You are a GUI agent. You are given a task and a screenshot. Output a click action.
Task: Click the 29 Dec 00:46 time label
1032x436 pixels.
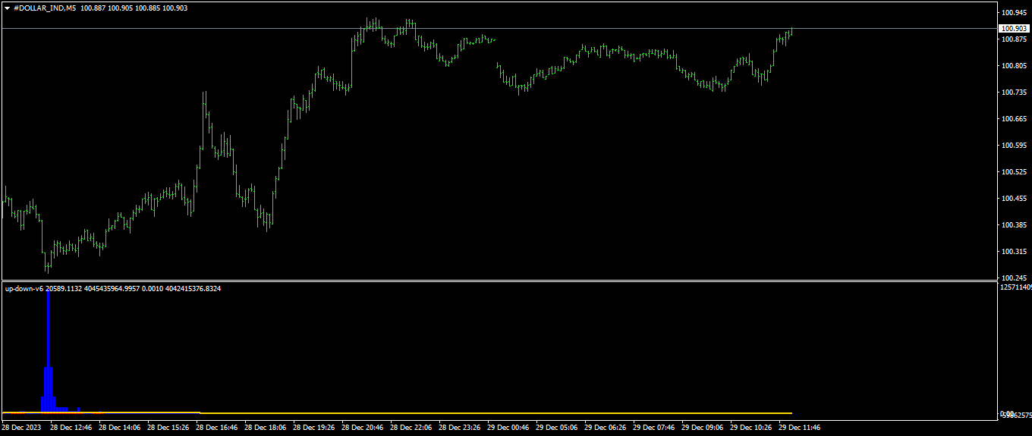(x=508, y=428)
